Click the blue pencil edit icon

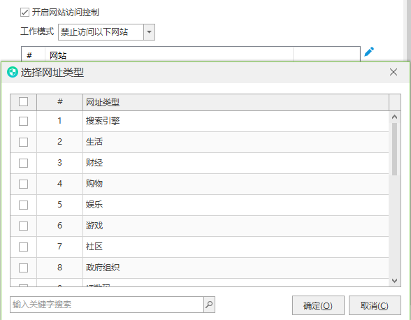coord(369,52)
